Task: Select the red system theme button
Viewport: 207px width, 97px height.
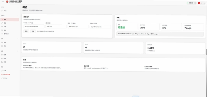Action: coord(199,3)
